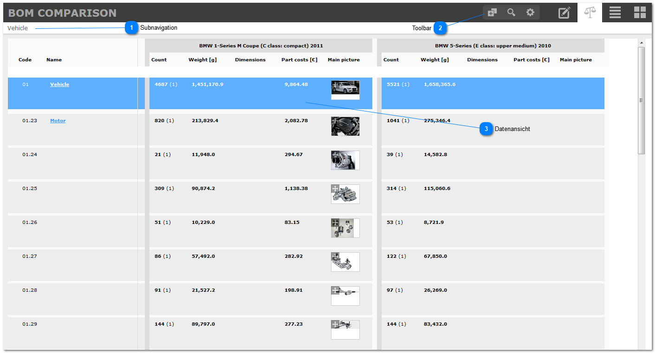This screenshot has height=354, width=656.
Task: Enlarge the part thumbnail in row 01.29
Action: pos(345,330)
